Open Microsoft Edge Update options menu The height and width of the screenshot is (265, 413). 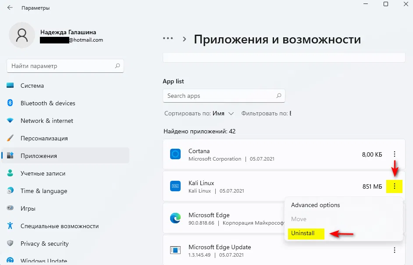395,250
